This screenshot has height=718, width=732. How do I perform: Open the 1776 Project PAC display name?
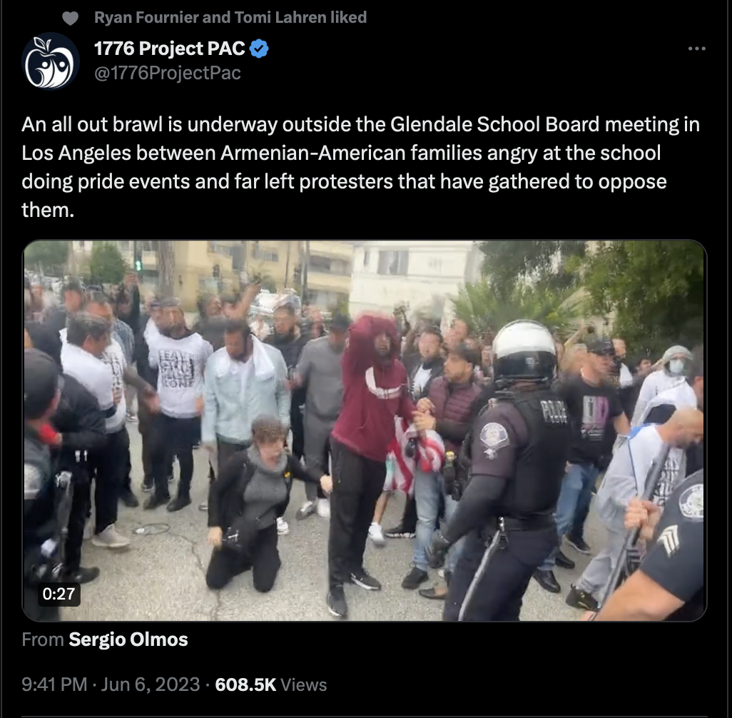[x=170, y=49]
